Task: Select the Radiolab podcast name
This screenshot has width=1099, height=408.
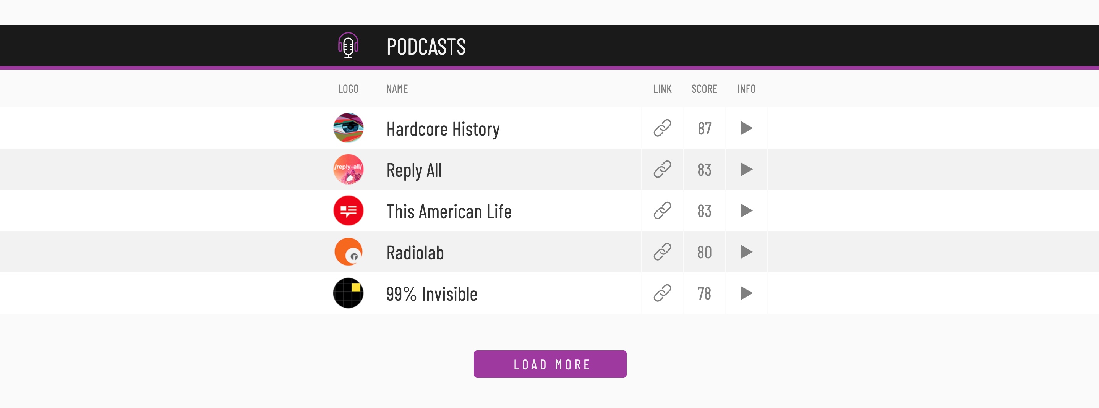Action: pos(415,253)
